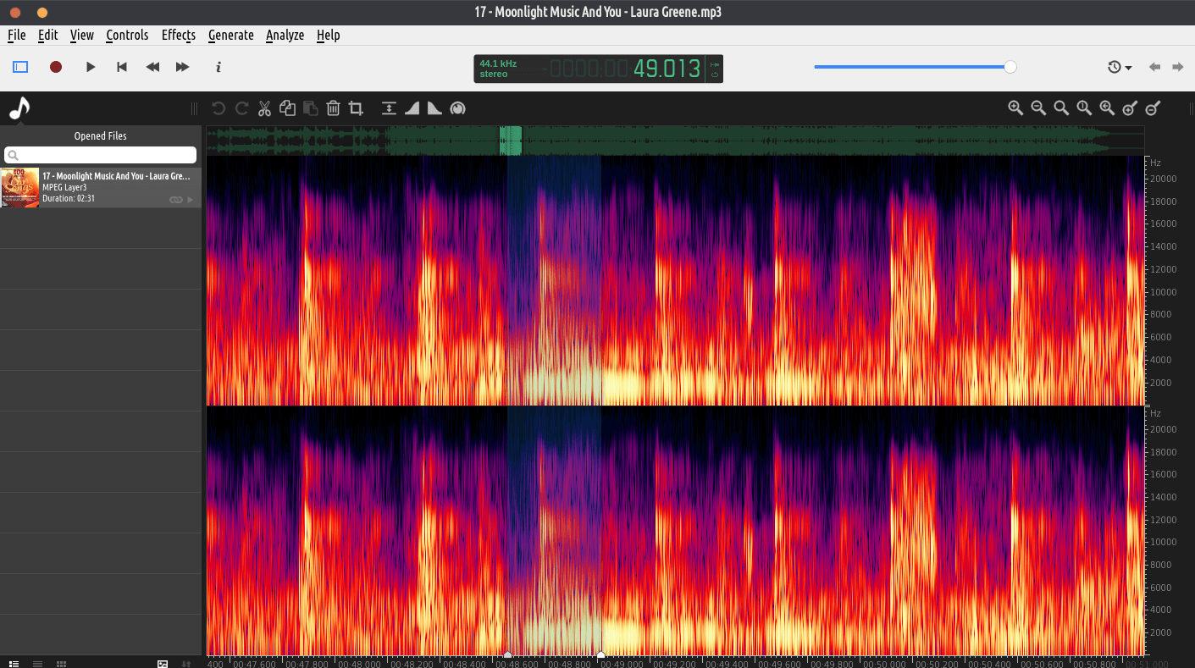Play the audio file
1195x668 pixels.
click(91, 67)
